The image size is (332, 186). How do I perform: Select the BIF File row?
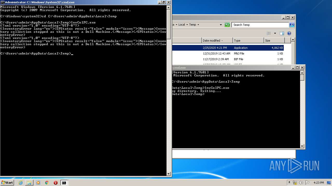(228, 59)
